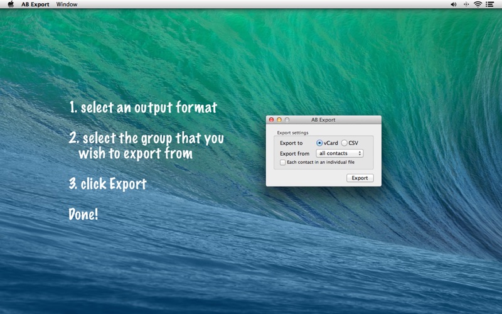Select the CSV export format

(x=344, y=143)
